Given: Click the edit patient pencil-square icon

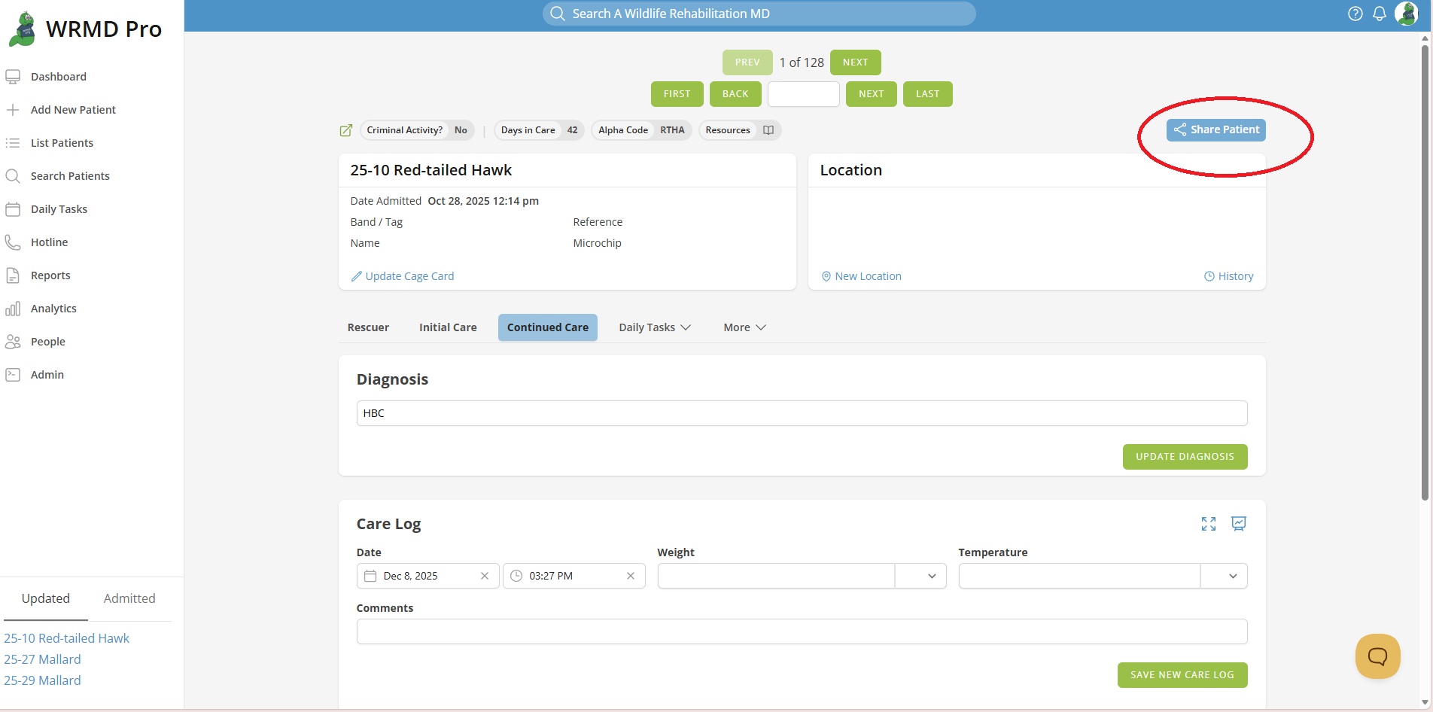Looking at the screenshot, I should pyautogui.click(x=346, y=130).
